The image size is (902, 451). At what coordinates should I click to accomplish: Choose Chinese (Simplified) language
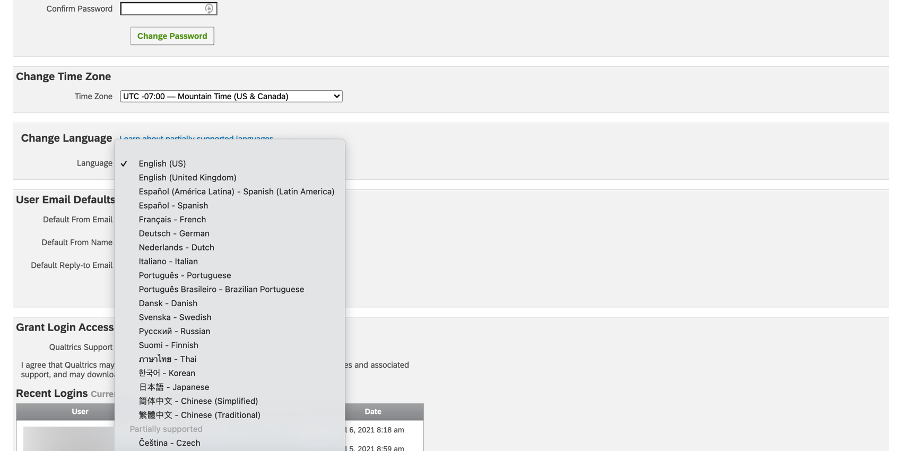click(x=198, y=401)
